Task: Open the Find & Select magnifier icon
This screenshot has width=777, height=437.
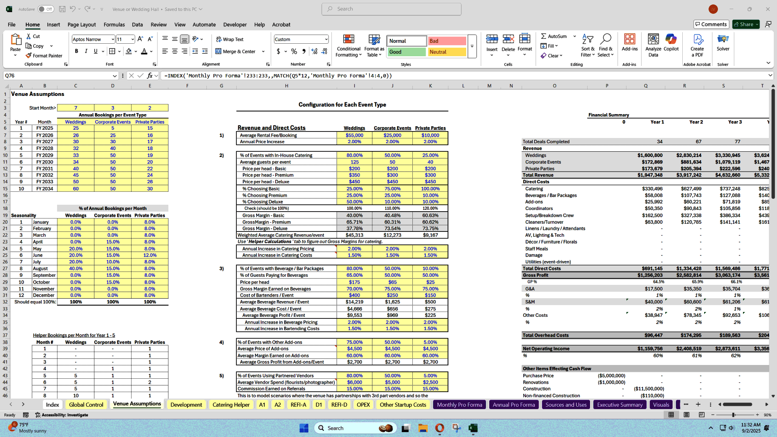Action: pyautogui.click(x=605, y=39)
